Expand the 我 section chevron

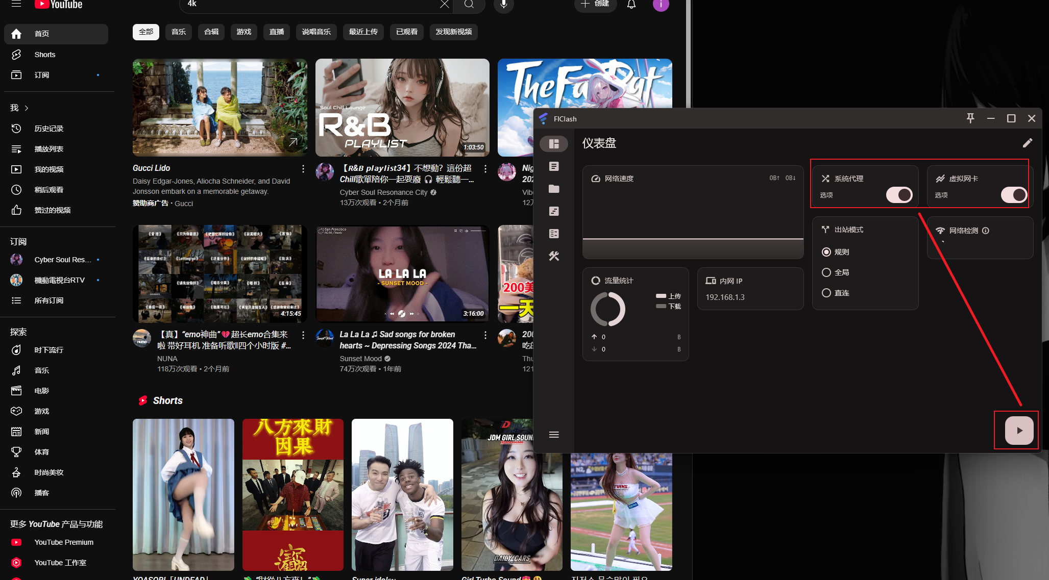pyautogui.click(x=27, y=108)
